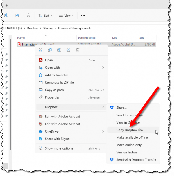Viewport: 174px width, 176px height.
Task: Click the Adobe Acrobat icon beside Open
Action: pyautogui.click(x=40, y=60)
